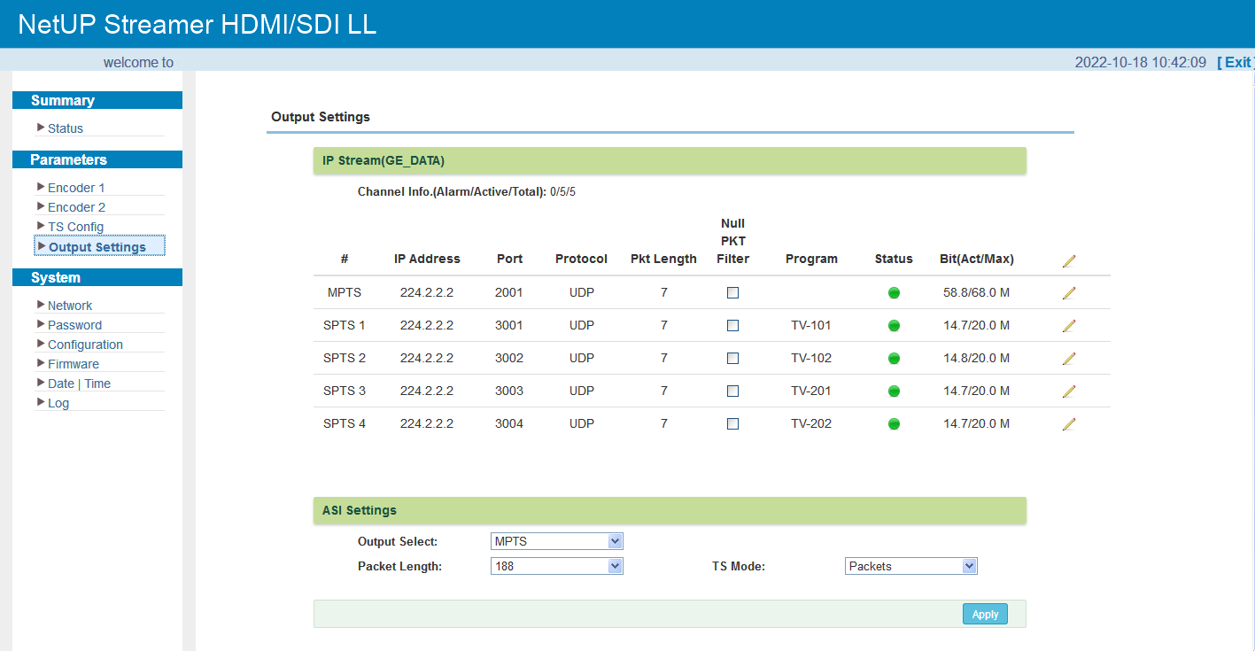Screen dimensions: 1255x651
Task: Open the Log page
Action: (x=58, y=403)
